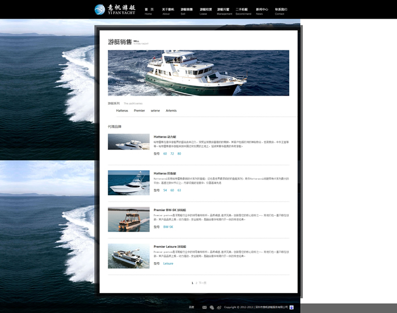This screenshot has width=397, height=313.
Task: Open the Hatteras 动力艇 title link
Action: [x=164, y=136]
